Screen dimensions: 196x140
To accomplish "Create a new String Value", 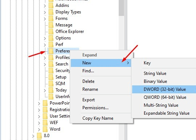I will [164, 73].
